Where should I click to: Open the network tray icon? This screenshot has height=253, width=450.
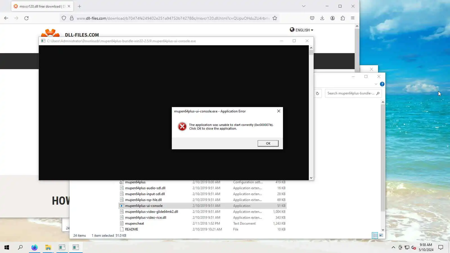[x=407, y=247]
